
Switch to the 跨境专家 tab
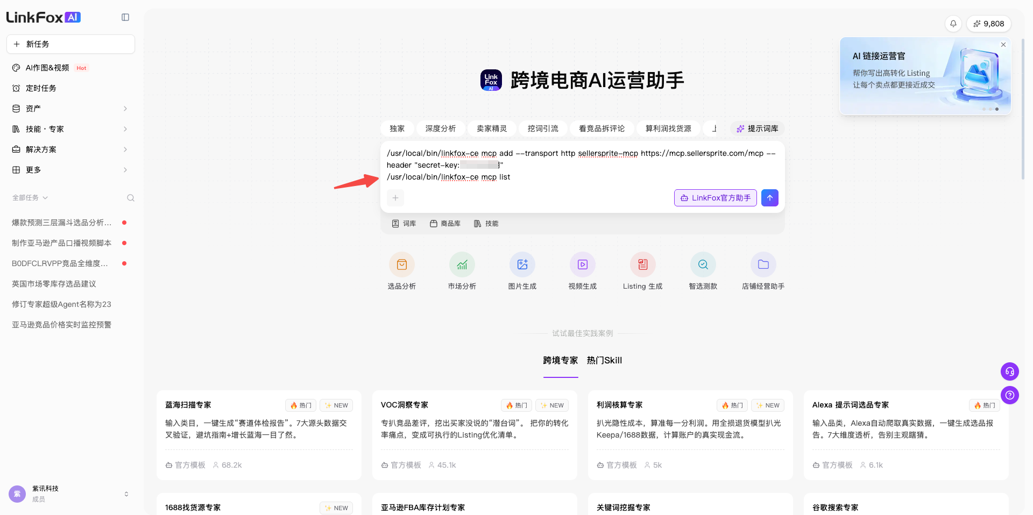(561, 361)
